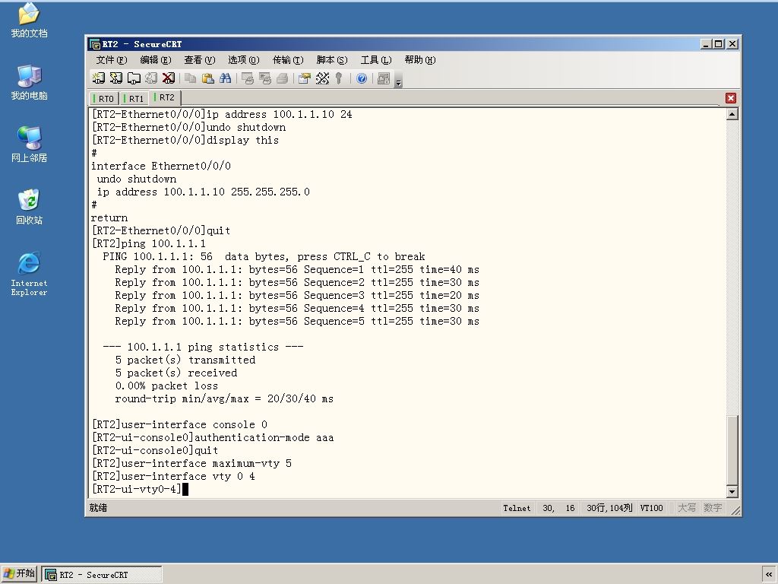Click the blue Help question mark icon
This screenshot has width=778, height=584.
(x=362, y=78)
